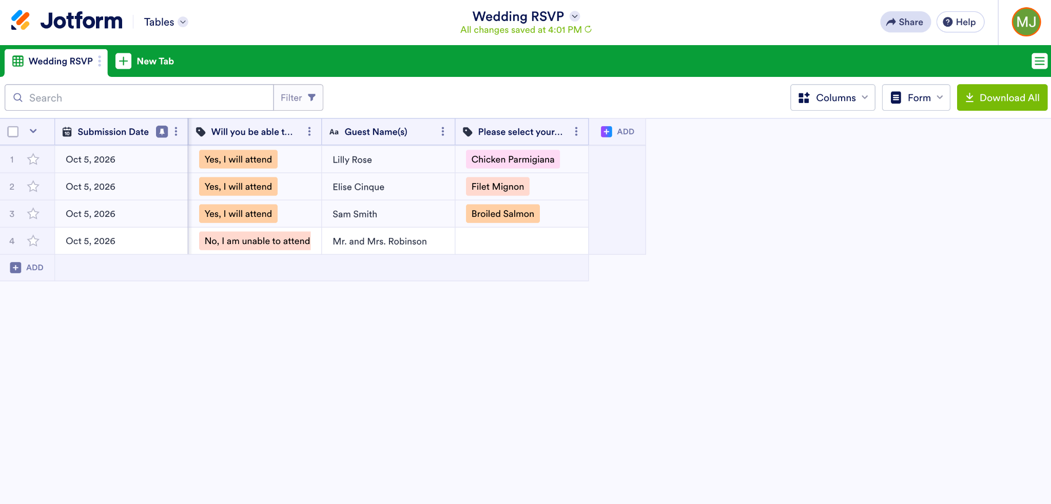Switch to the Wedding RSVP tab
1051x504 pixels.
click(x=55, y=62)
